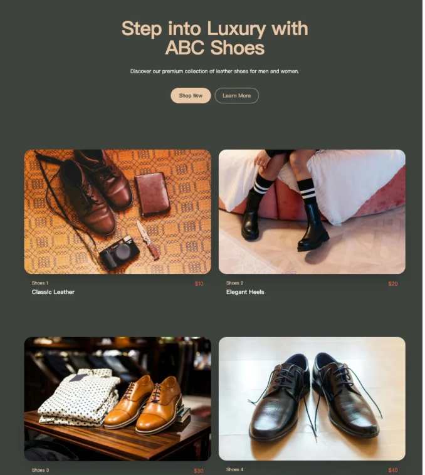Click the Discover our premium collection subtitle
This screenshot has height=475, width=425.
click(215, 71)
